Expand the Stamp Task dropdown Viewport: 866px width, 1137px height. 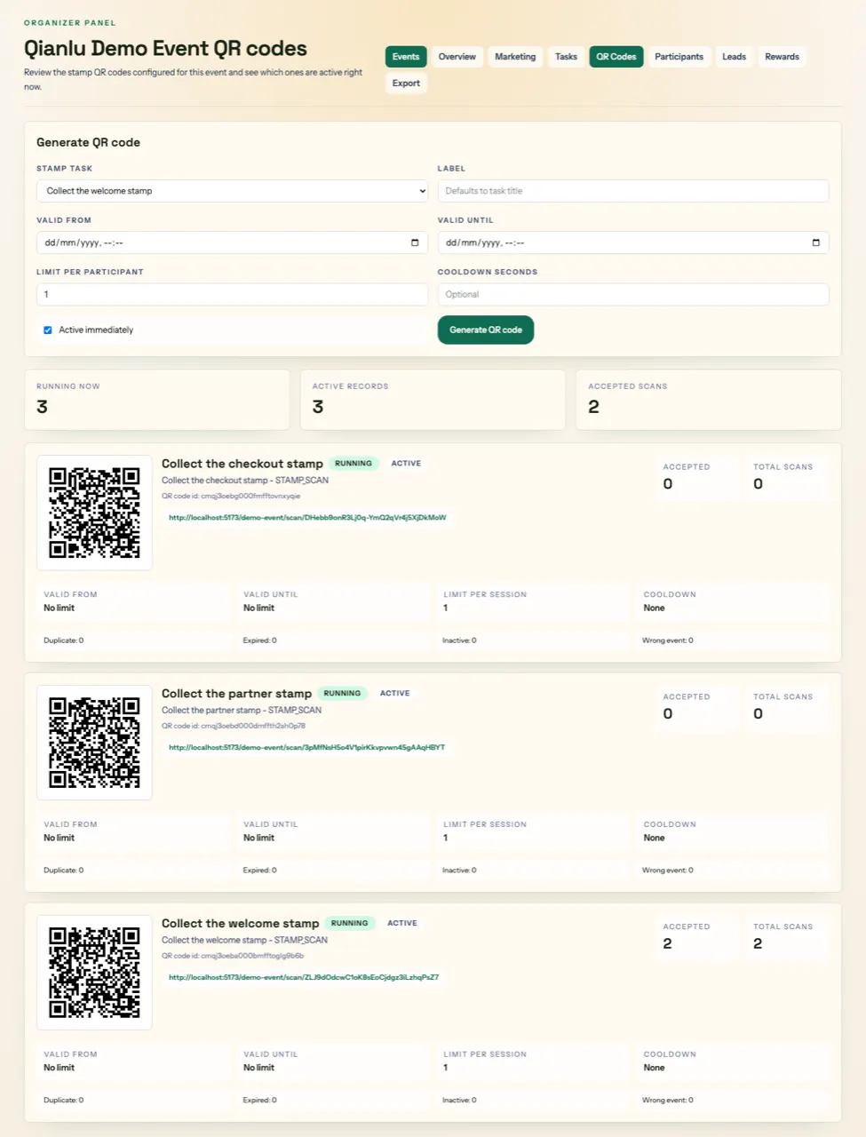[232, 191]
